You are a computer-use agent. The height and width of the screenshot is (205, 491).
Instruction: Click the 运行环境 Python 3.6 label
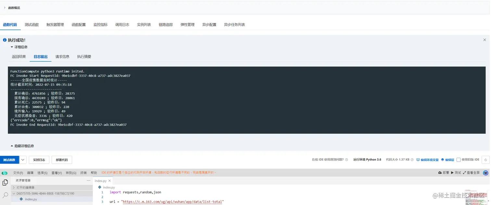[x=367, y=160]
